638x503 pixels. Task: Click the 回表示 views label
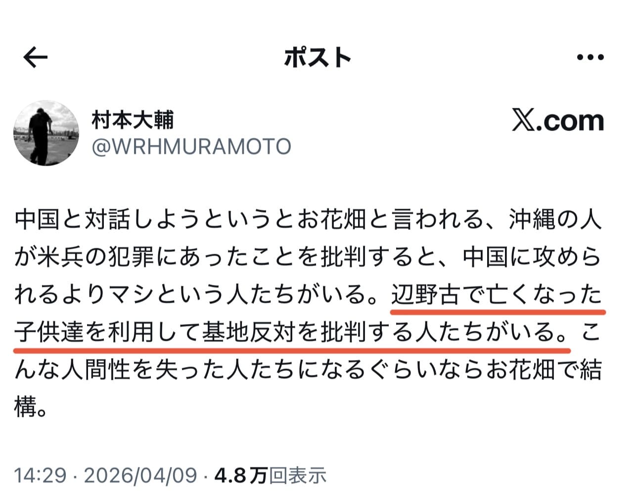(x=298, y=475)
